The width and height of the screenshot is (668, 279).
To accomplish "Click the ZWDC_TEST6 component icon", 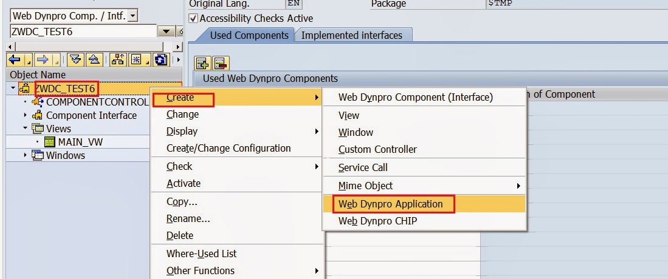I will click(x=25, y=89).
